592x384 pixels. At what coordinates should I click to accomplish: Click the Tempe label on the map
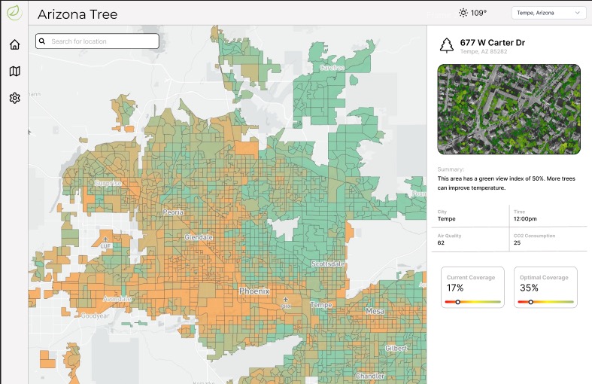(321, 305)
